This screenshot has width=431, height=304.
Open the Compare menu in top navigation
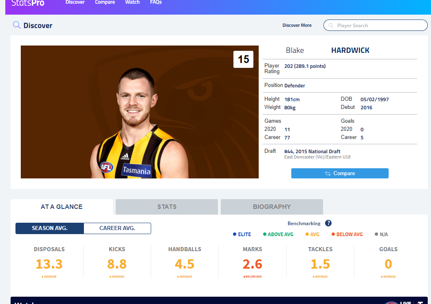pyautogui.click(x=105, y=2)
